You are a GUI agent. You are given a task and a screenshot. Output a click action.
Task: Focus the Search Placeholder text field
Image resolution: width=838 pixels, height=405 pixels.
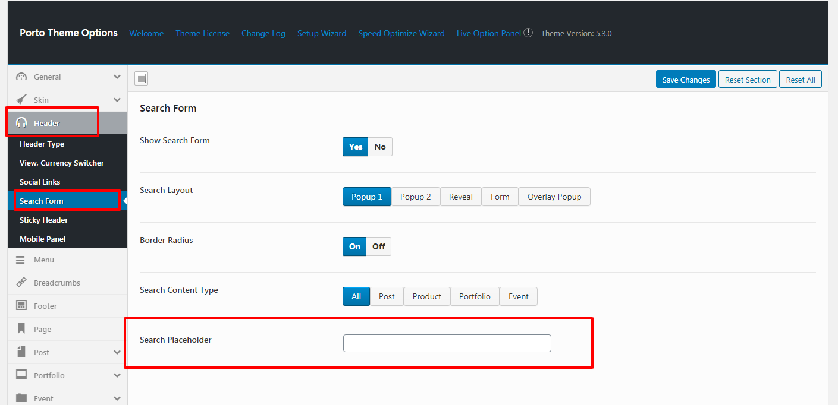pos(447,343)
